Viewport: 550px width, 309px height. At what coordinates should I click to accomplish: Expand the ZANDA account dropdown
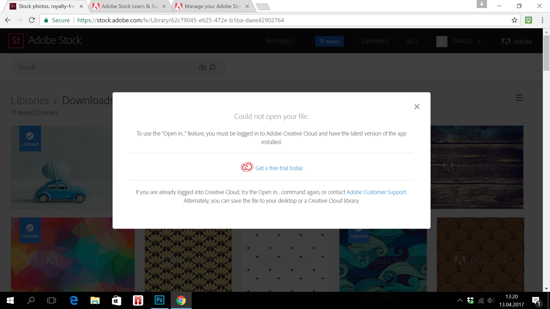pyautogui.click(x=479, y=41)
